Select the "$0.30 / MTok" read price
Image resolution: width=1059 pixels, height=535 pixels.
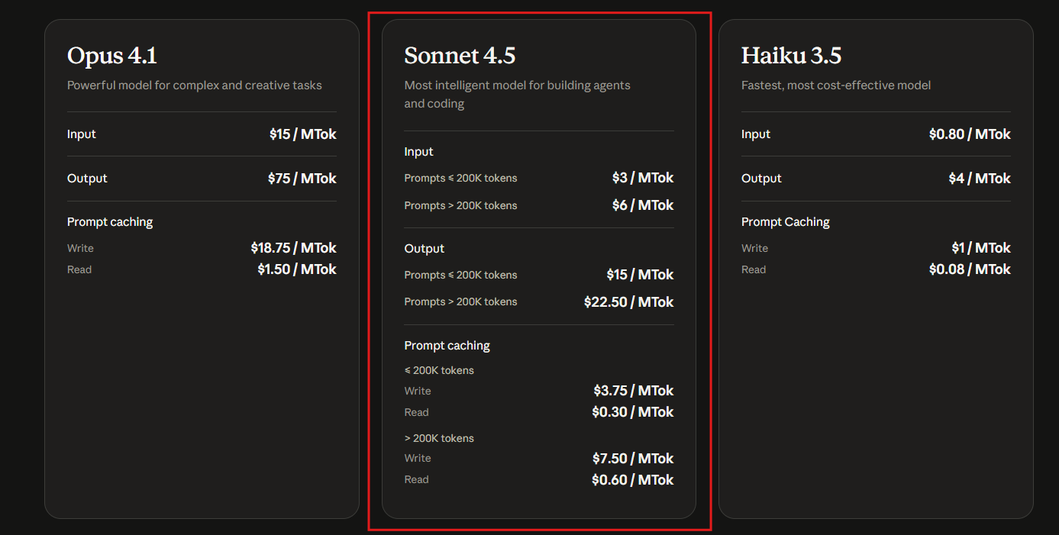point(633,412)
